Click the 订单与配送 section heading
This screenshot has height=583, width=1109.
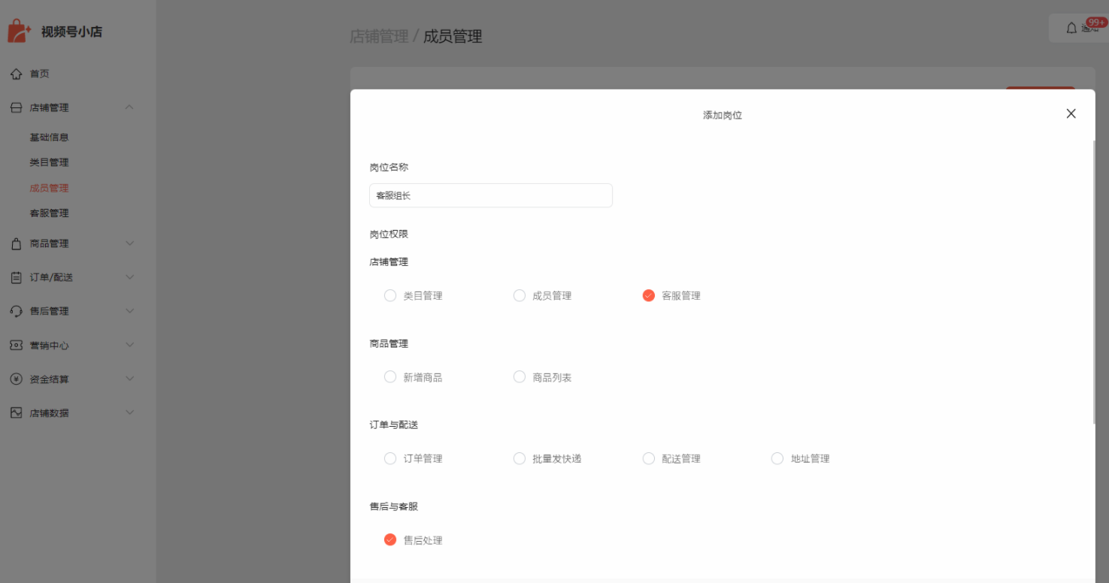coord(394,424)
